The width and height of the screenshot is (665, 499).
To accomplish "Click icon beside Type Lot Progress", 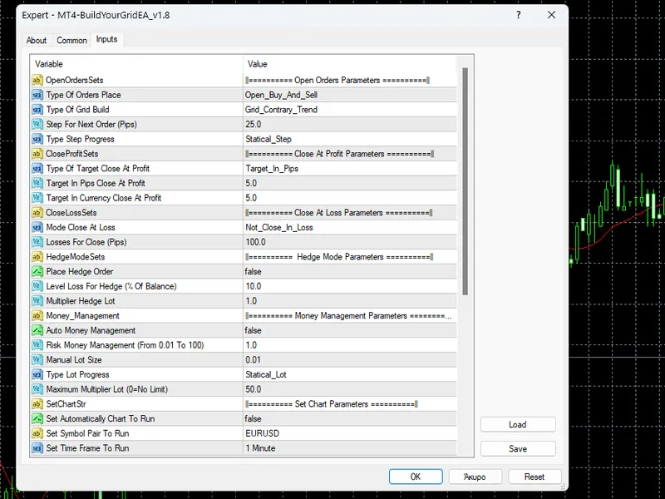I will tap(37, 375).
